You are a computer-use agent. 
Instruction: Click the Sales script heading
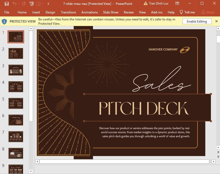click(x=161, y=79)
